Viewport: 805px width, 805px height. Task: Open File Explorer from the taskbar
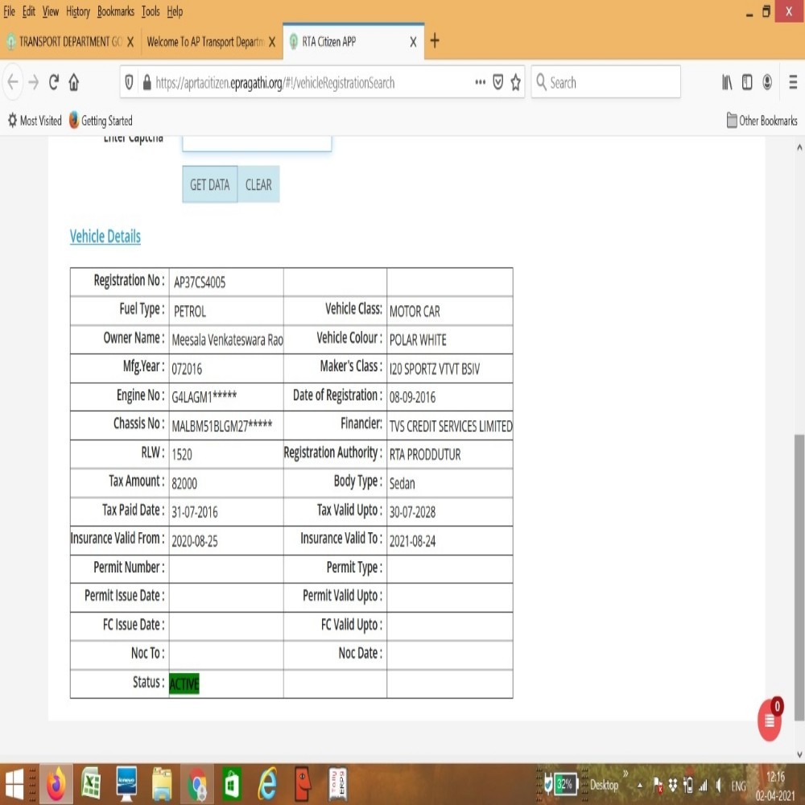[163, 784]
